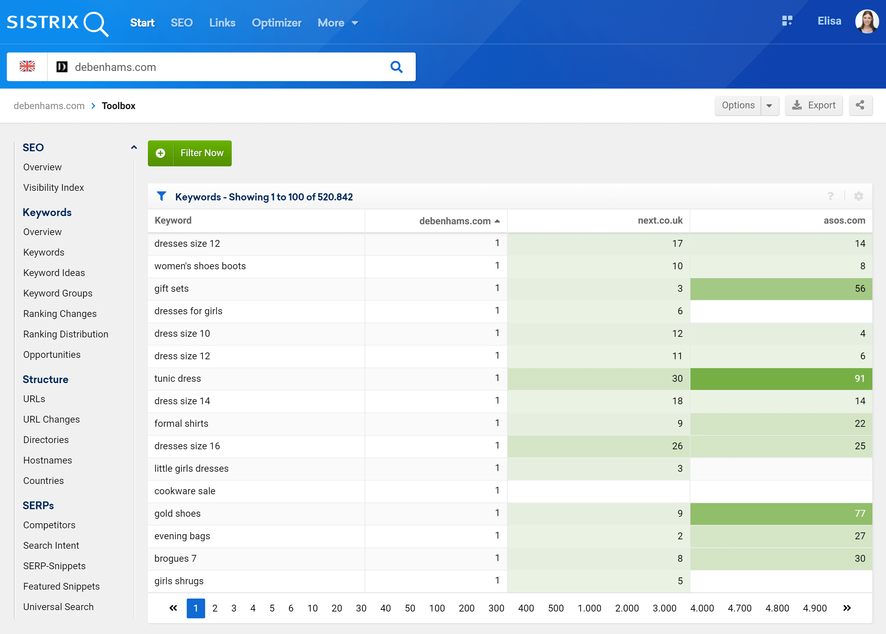Open SERP-Snippets in sidebar
The image size is (886, 634).
coord(54,566)
